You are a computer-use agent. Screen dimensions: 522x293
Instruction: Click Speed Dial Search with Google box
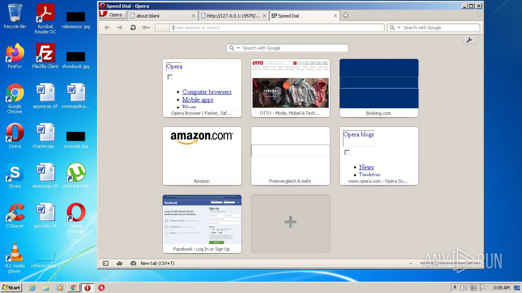[x=287, y=48]
